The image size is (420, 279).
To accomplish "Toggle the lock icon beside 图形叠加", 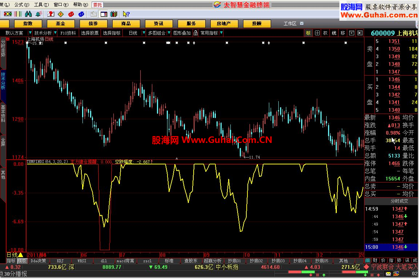I will (x=196, y=33).
